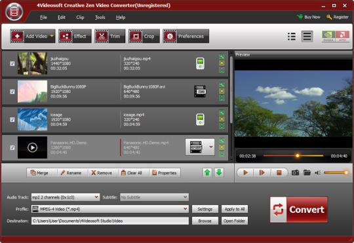
Task: Play the Panasonic HD Demo thumbnail
Action: tap(33, 147)
